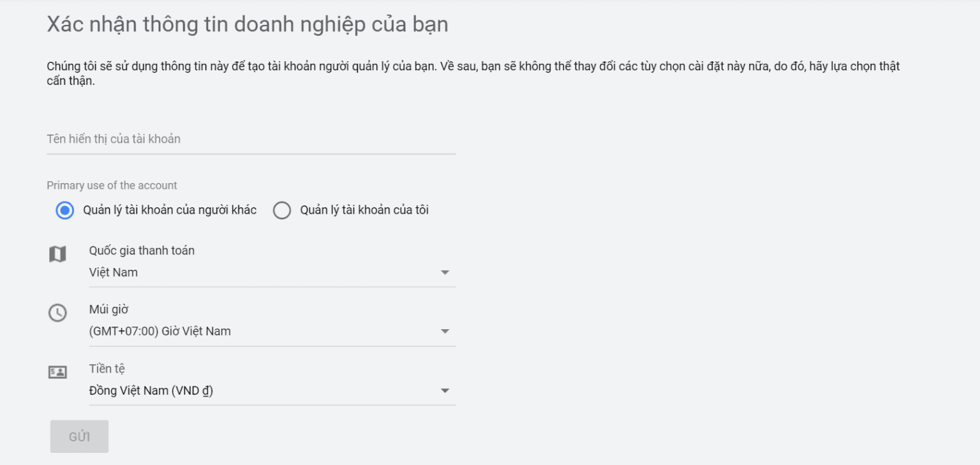Open the time zone dropdown arrow
980x465 pixels.
445,332
